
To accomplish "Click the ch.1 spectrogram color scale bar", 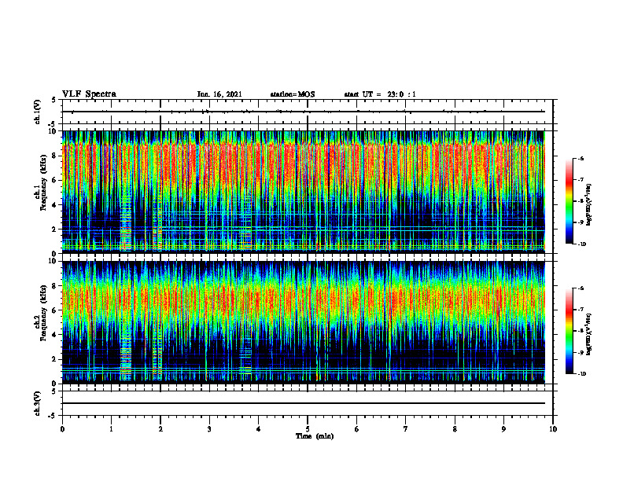I will point(570,201).
